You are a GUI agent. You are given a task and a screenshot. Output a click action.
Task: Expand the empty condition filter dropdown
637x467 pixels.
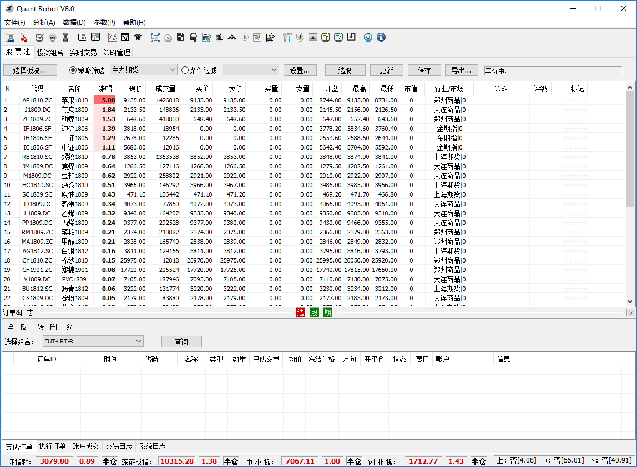(251, 70)
